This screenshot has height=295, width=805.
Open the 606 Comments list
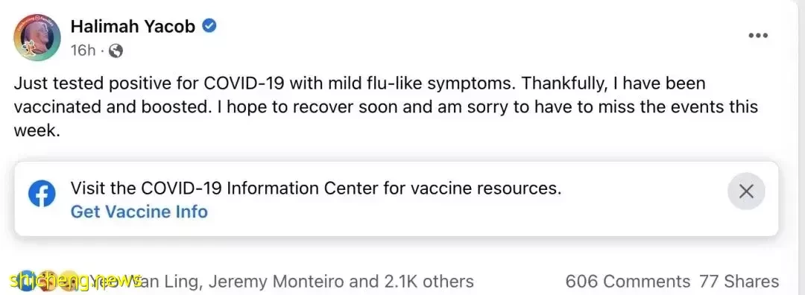(628, 281)
